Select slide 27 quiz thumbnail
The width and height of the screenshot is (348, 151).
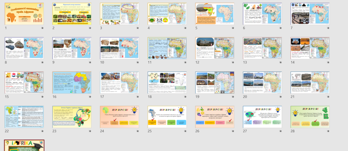[x=262, y=117]
